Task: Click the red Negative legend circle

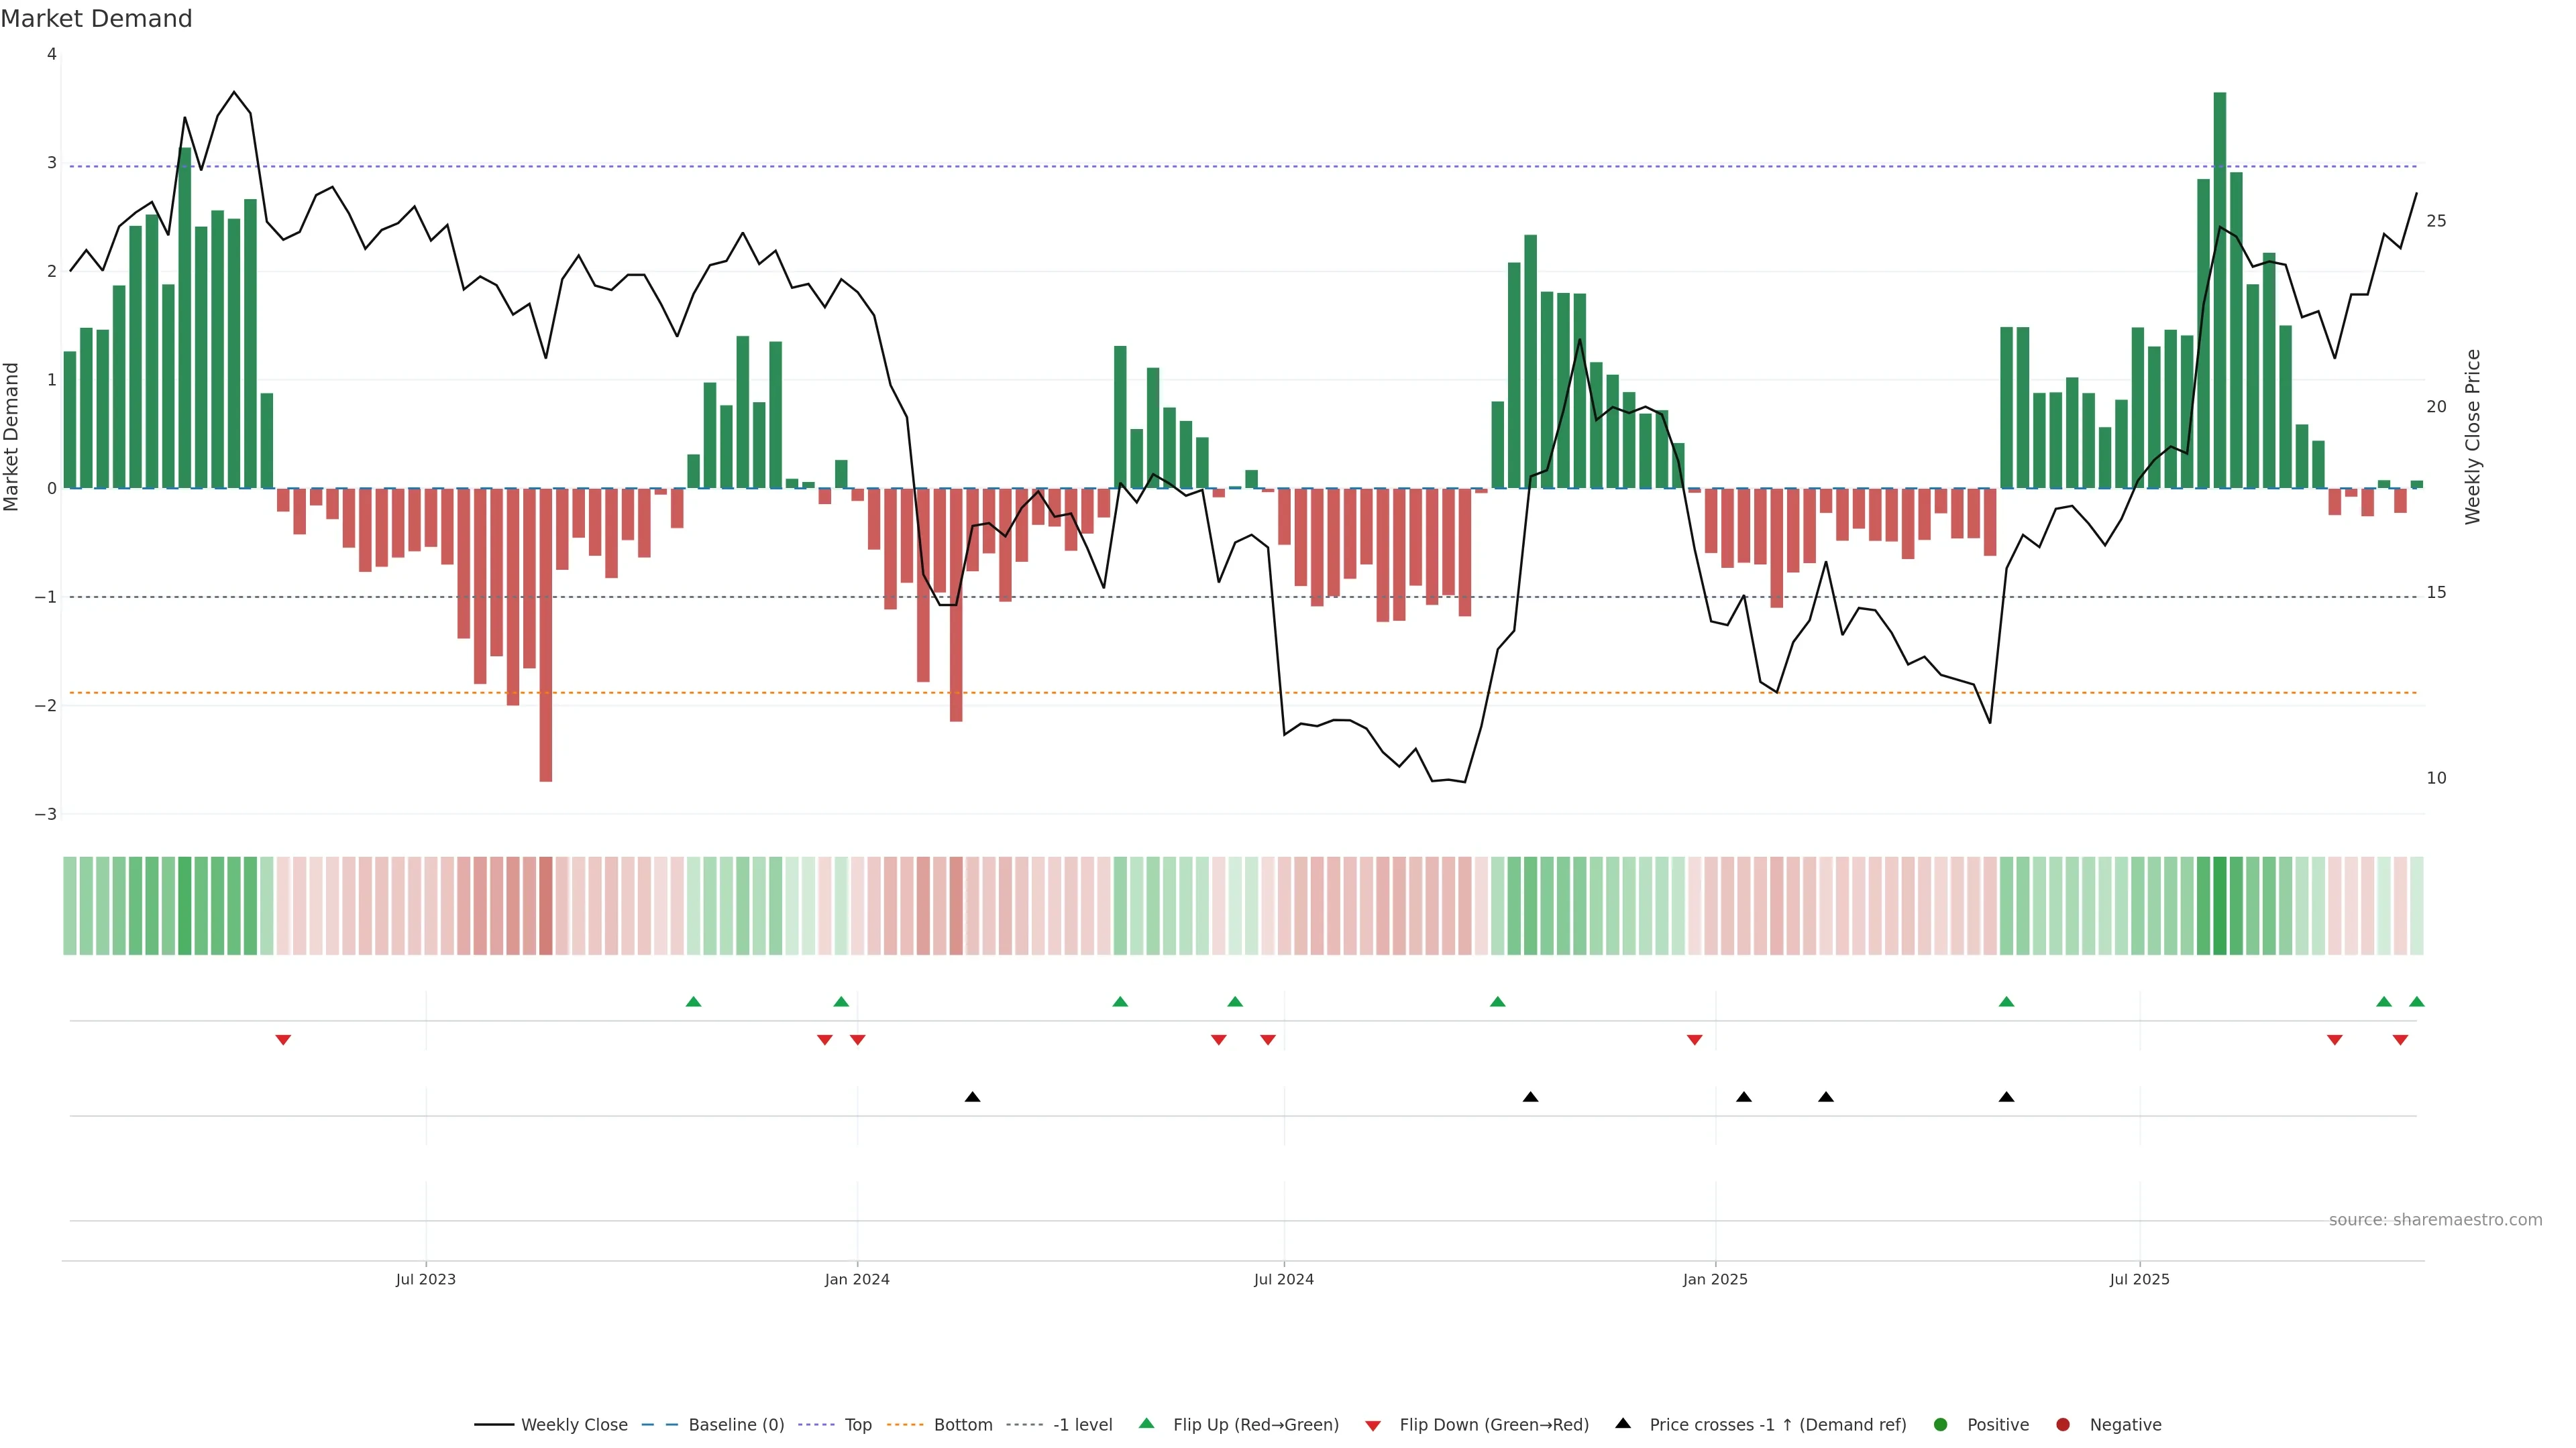Action: point(2063,1425)
